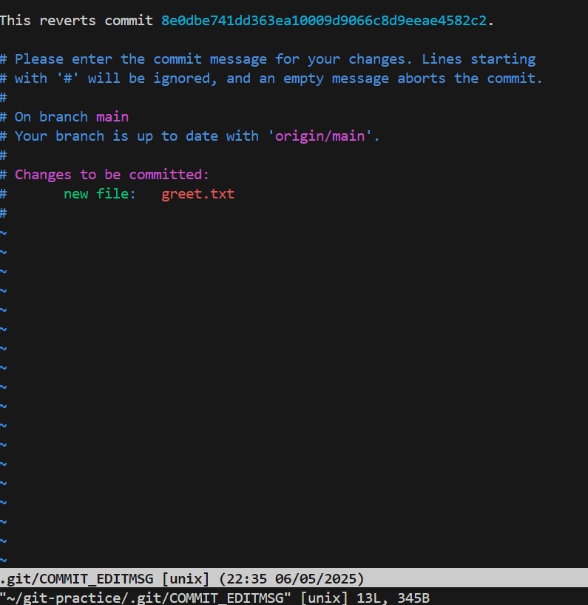Click the commit hash 8e0dbe741dd363ea10009d9066c8d9eeae4582c2
Viewport: 588px width, 605px height.
324,21
